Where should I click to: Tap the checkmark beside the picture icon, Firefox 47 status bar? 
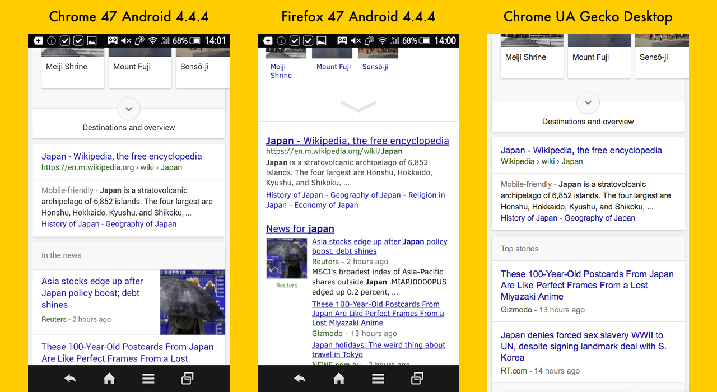(x=308, y=40)
